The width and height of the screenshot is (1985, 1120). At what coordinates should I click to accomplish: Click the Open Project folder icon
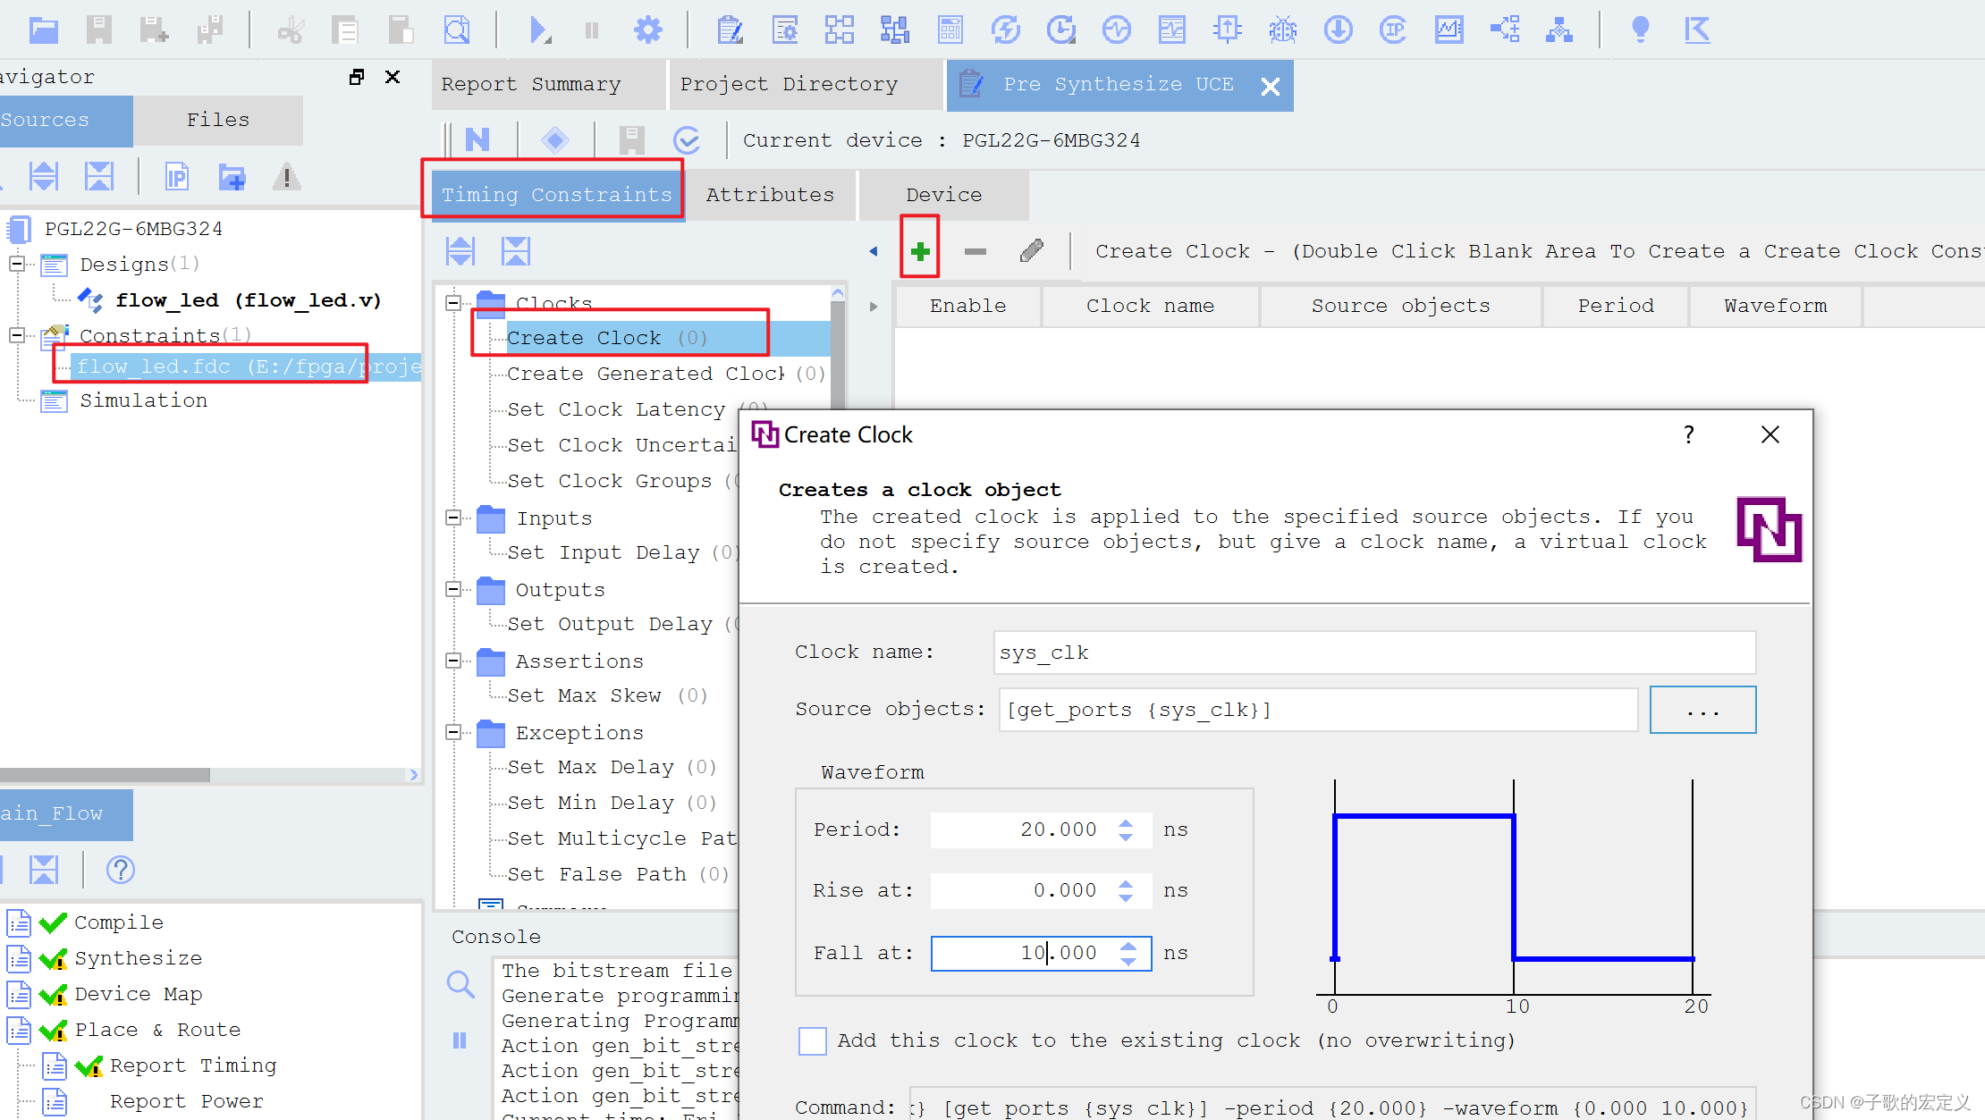(x=43, y=30)
